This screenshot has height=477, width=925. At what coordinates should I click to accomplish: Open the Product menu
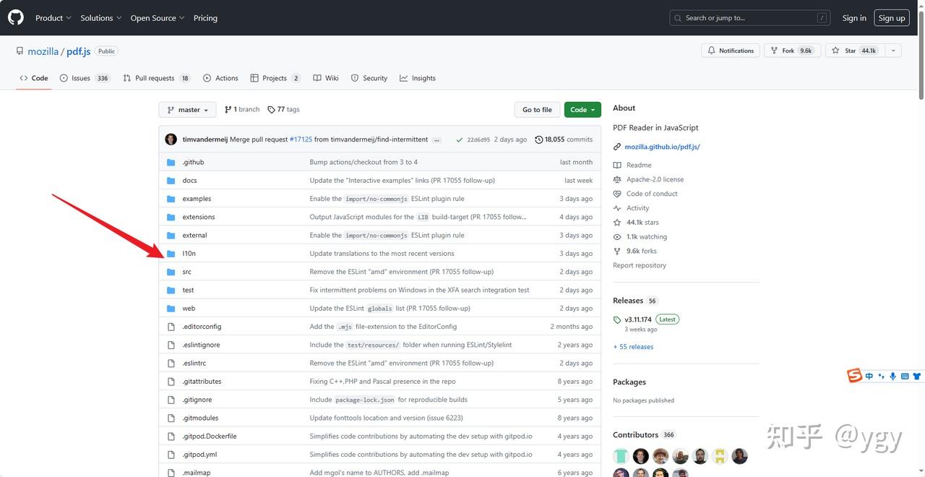click(52, 17)
